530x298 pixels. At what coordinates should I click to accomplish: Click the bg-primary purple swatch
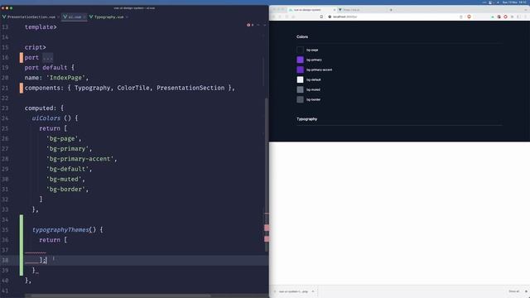[x=300, y=60]
